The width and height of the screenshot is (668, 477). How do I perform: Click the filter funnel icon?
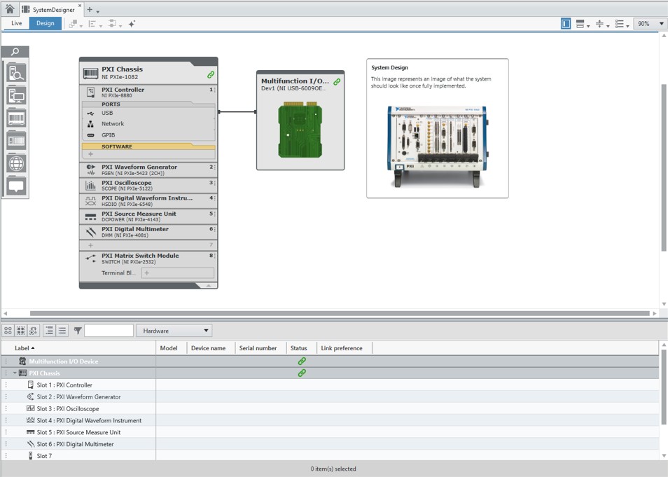(x=78, y=331)
